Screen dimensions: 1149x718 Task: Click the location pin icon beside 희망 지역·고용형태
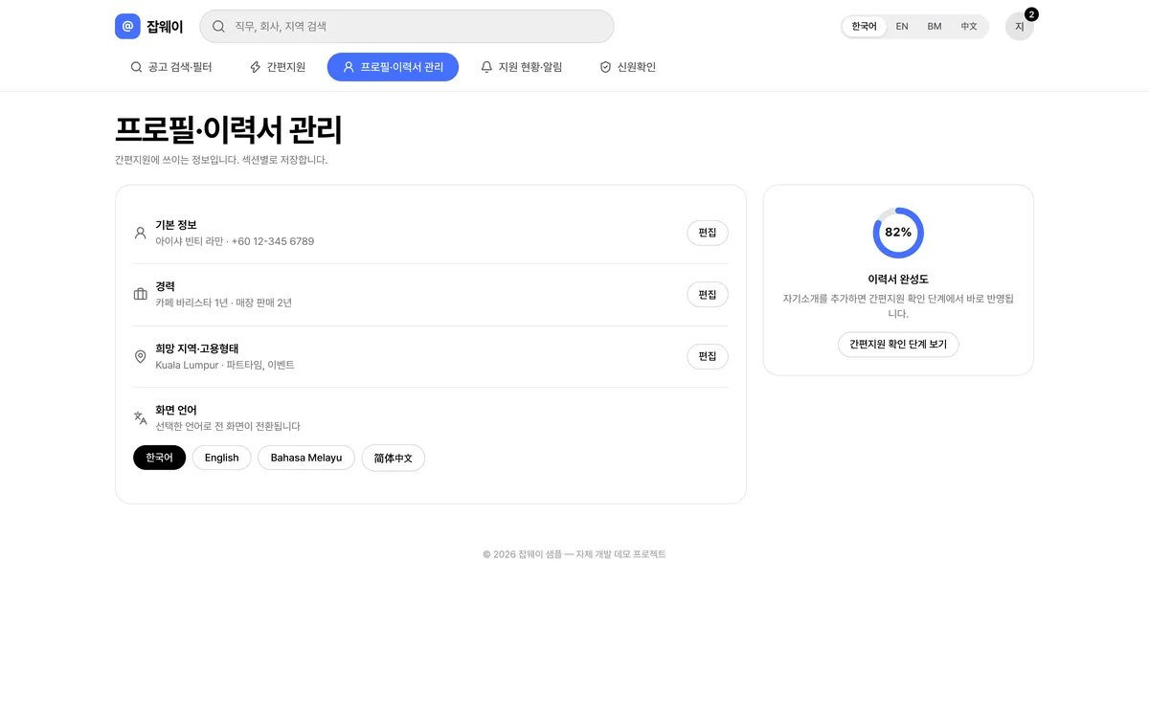(x=141, y=356)
